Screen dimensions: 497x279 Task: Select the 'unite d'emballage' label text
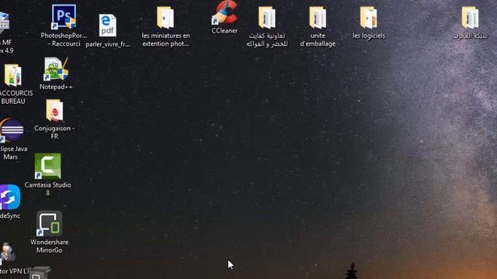318,40
